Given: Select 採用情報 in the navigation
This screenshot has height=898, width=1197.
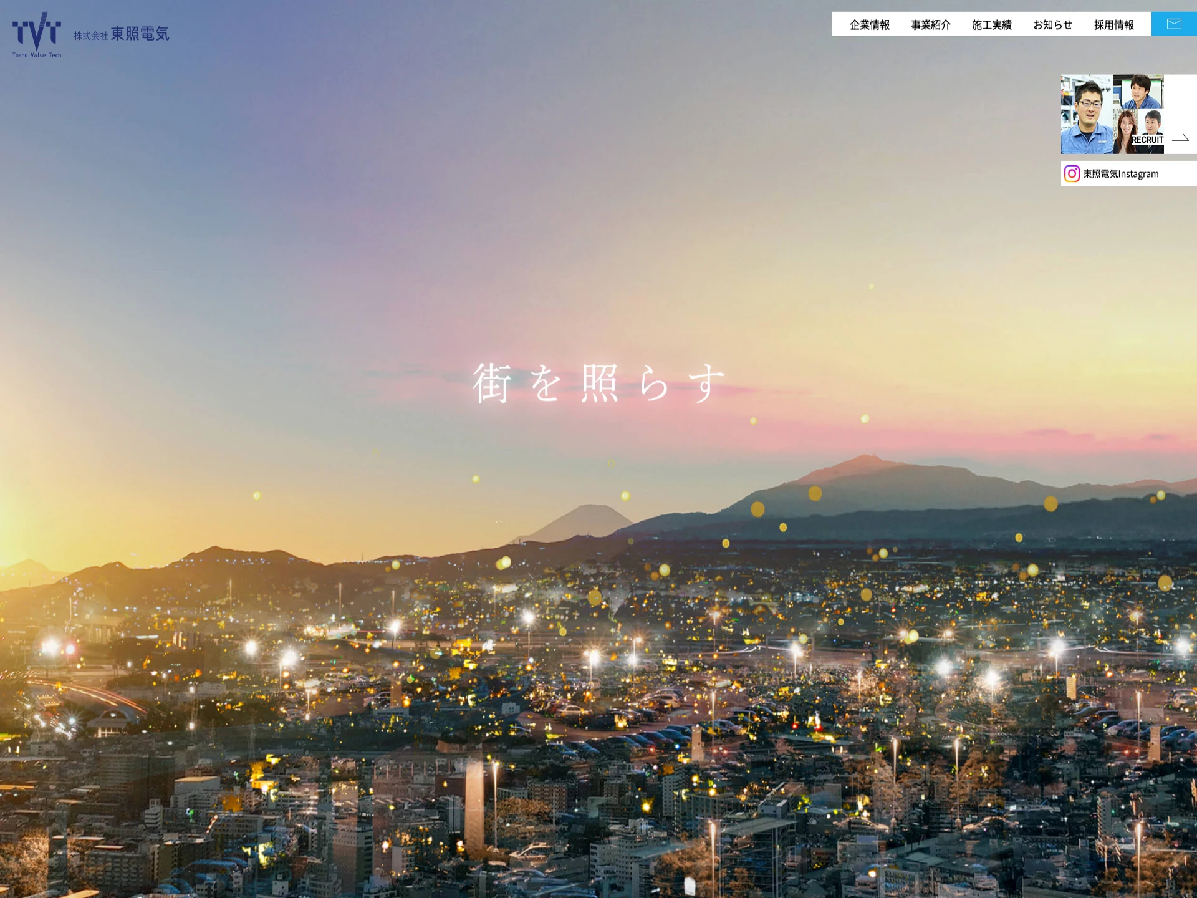Looking at the screenshot, I should [1113, 25].
